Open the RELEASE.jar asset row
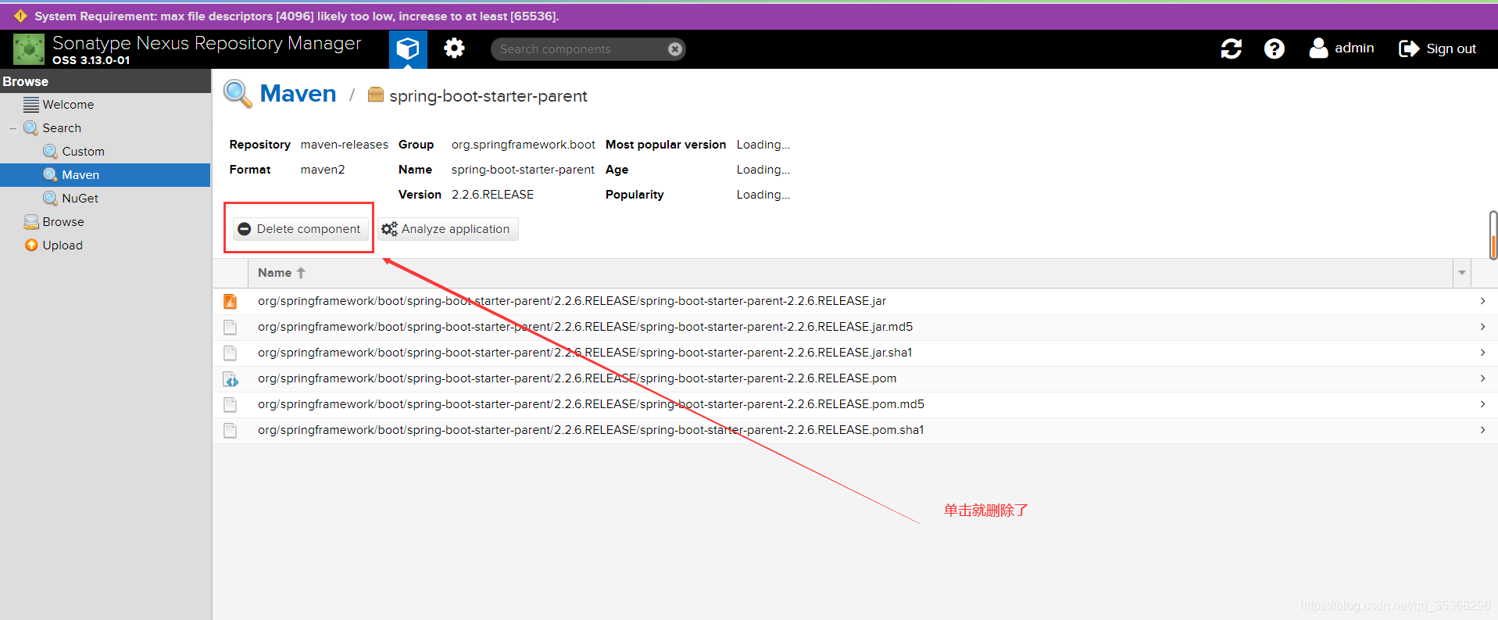This screenshot has height=620, width=1498. [x=856, y=301]
